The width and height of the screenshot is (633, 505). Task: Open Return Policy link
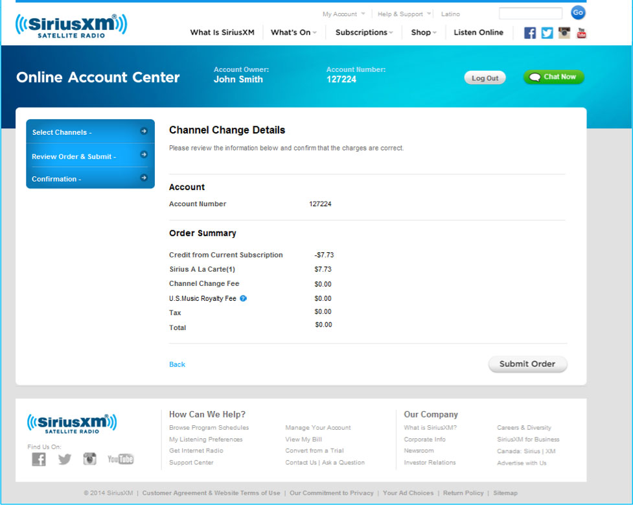(x=463, y=493)
